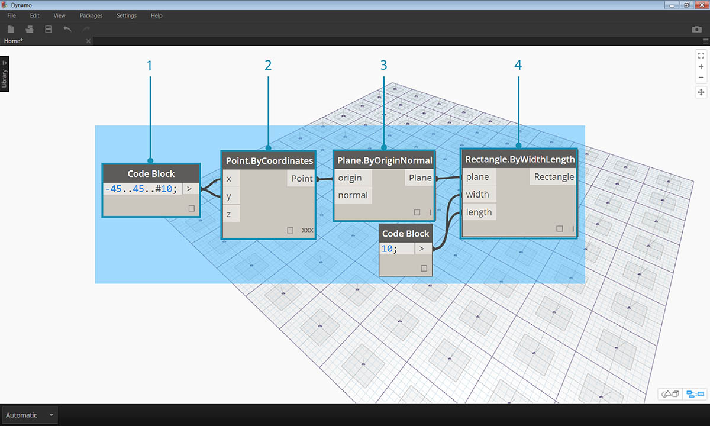Click the Save toolbar icon

point(49,29)
